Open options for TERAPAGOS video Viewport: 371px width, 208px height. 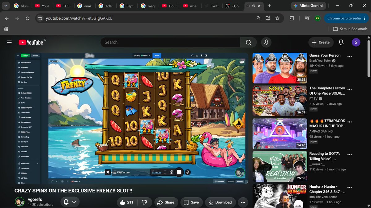[350, 122]
